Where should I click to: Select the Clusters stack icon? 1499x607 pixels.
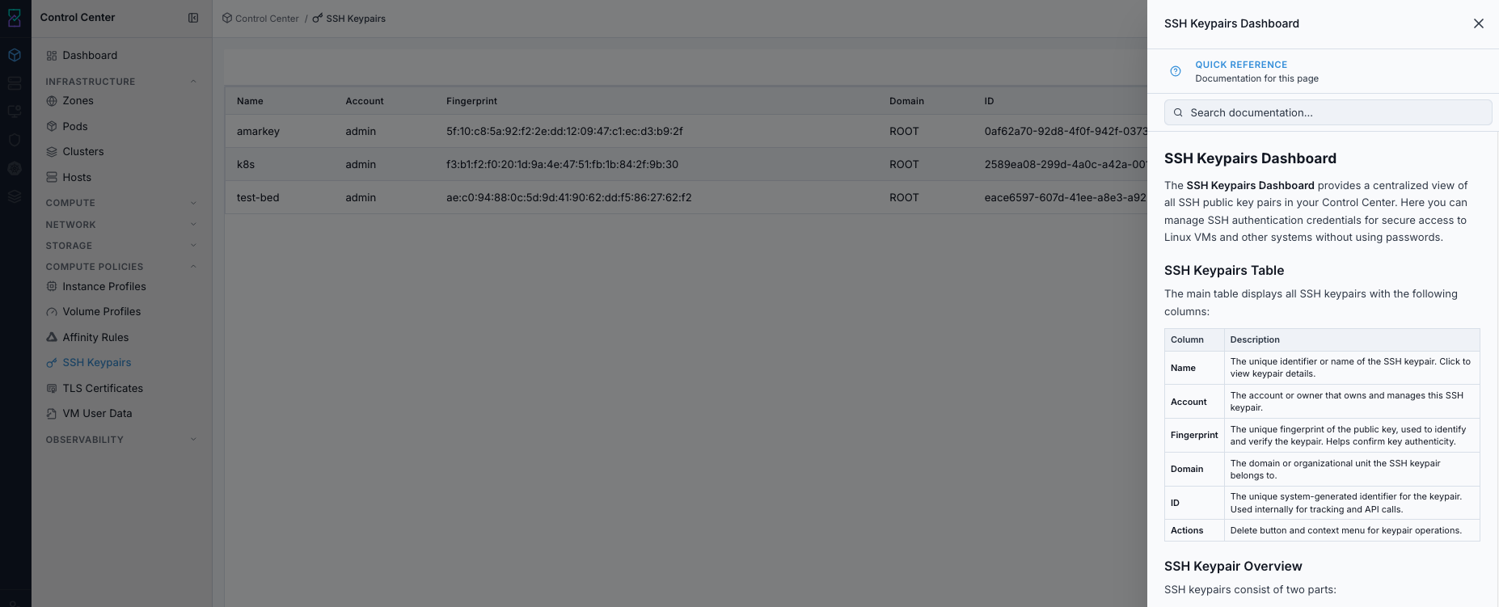click(x=52, y=152)
